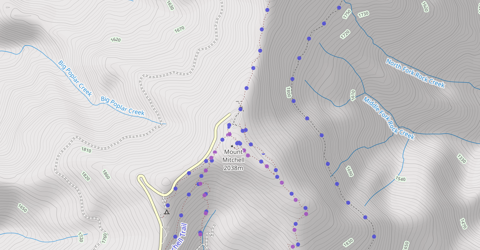This screenshot has height=250, width=480.
Task: Select the 1760 contour elevation label
Action: (104, 238)
